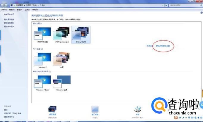Click the 基本和高对比度主题 (2) header
The width and height of the screenshot is (203, 122).
point(42,71)
